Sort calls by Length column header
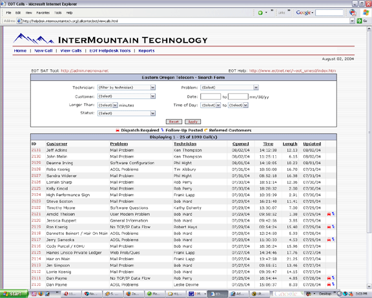This screenshot has width=372, height=298. (290, 144)
